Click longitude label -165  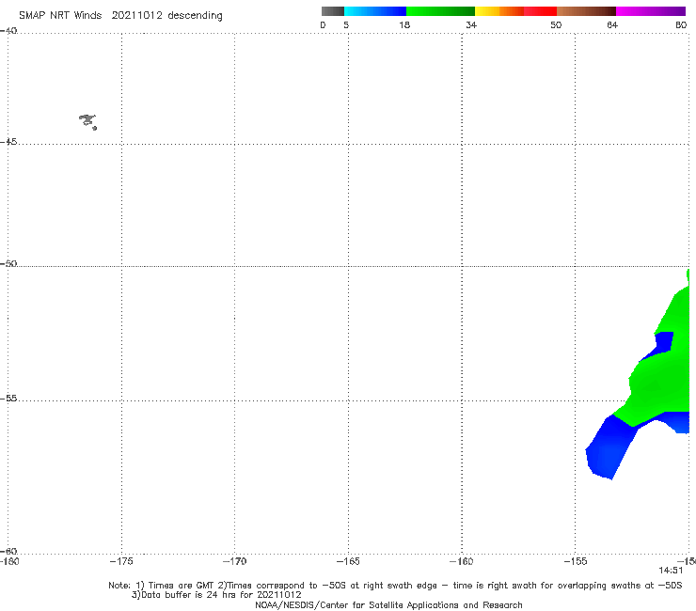point(348,561)
